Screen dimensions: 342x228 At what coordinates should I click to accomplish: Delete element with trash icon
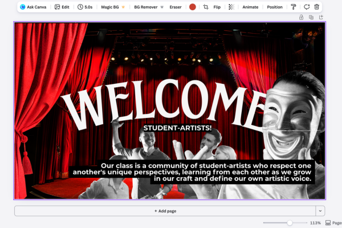click(x=317, y=7)
